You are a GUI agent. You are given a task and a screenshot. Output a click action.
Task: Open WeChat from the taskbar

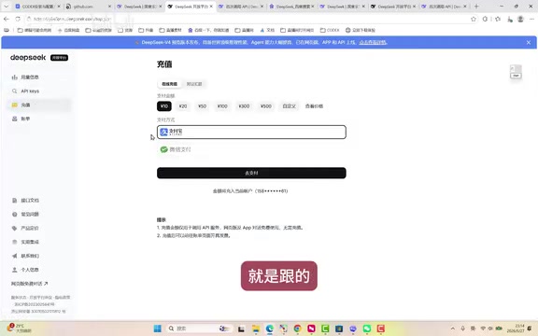[x=367, y=329]
